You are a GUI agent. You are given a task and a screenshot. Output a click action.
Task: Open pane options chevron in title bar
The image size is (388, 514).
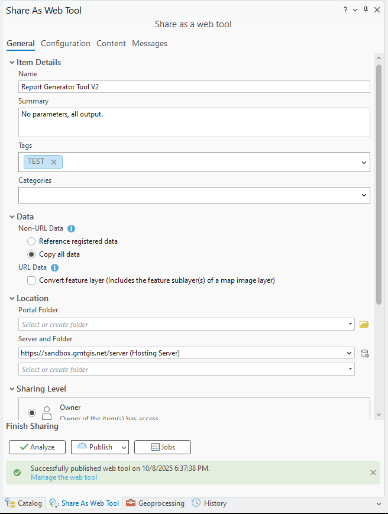355,10
